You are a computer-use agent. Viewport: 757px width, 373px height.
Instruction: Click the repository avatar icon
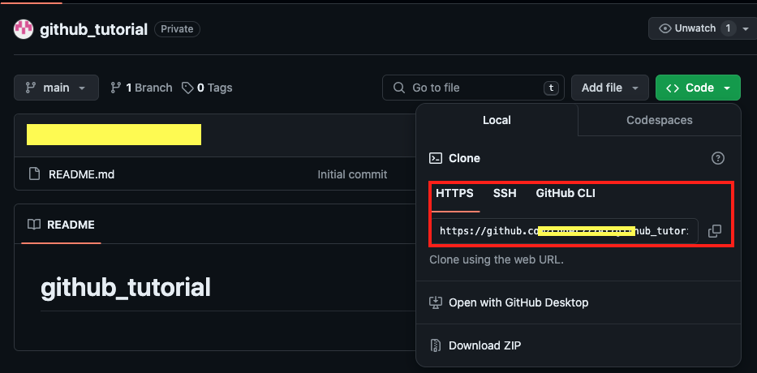tap(24, 29)
